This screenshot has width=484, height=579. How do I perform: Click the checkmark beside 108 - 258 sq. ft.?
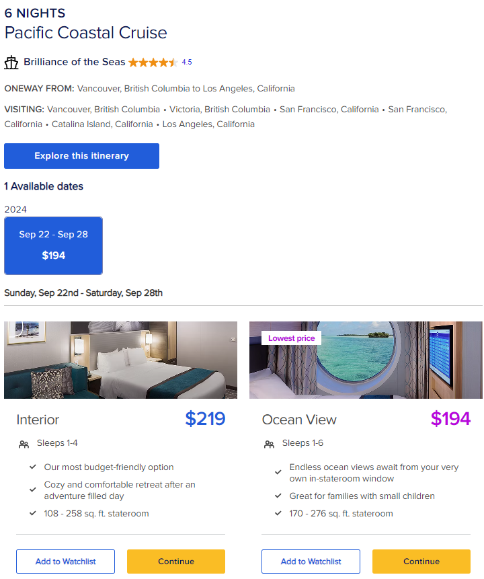33,514
